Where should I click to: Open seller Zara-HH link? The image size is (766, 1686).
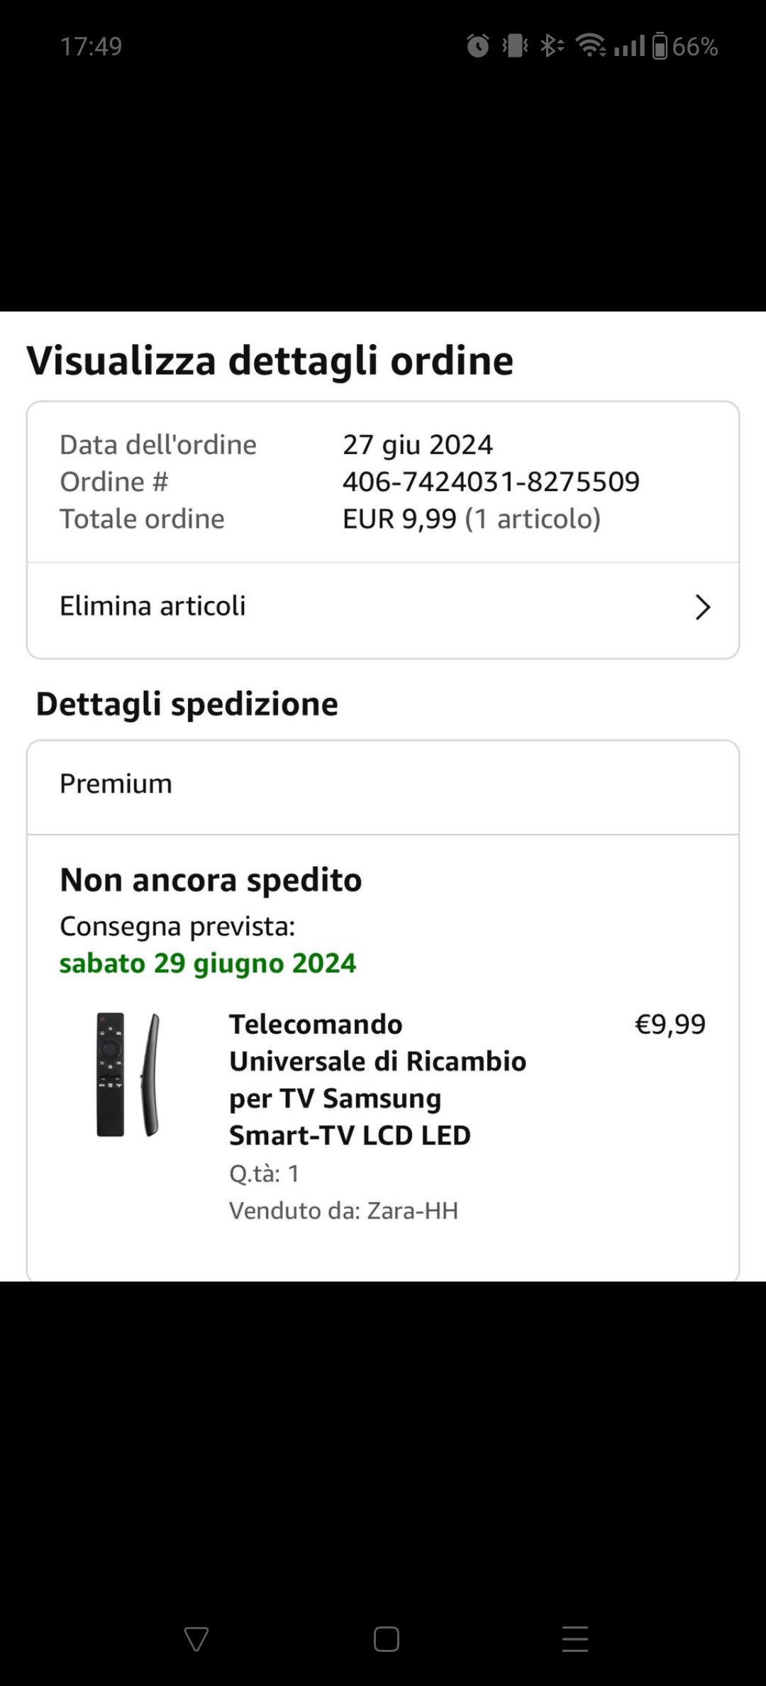tap(412, 1211)
